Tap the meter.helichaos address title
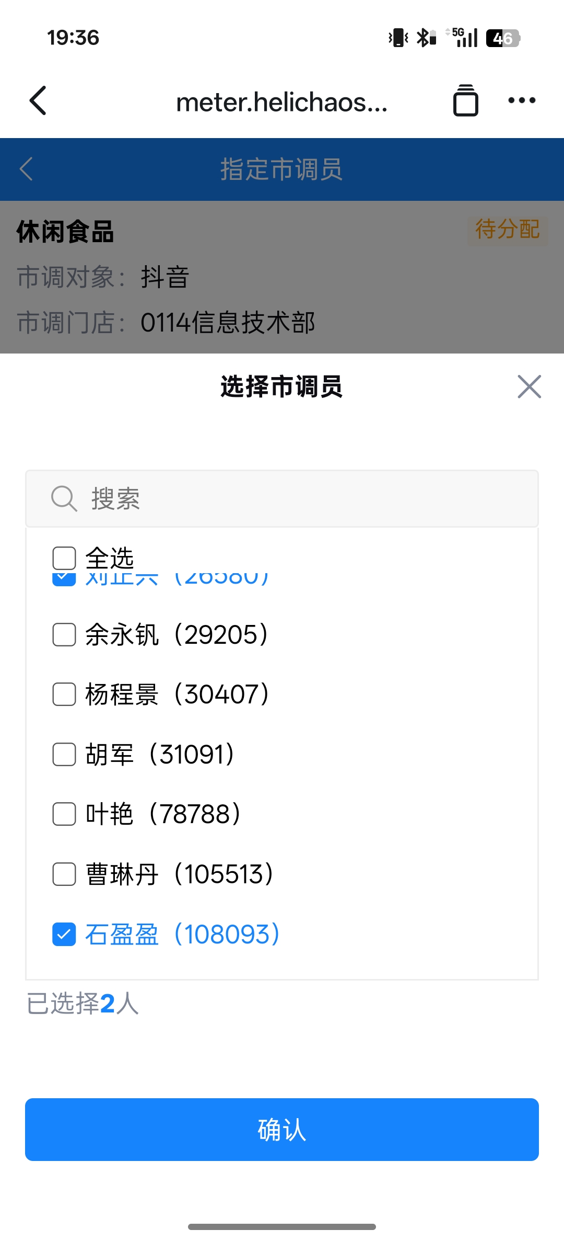Image resolution: width=564 pixels, height=1241 pixels. coord(282,102)
